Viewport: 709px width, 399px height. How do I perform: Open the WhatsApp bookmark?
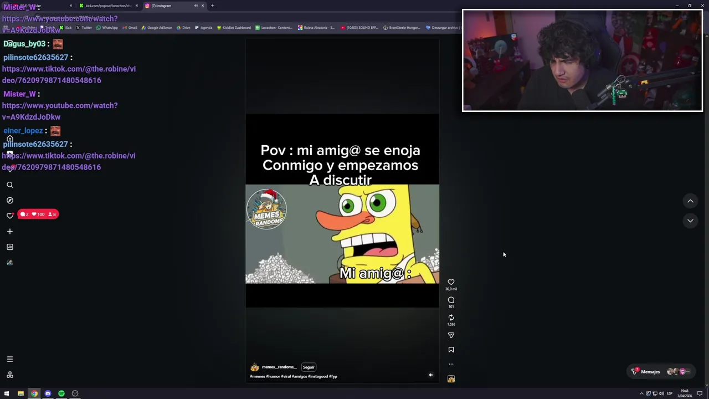click(x=107, y=28)
